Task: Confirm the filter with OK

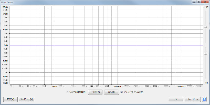Action: click(x=176, y=99)
